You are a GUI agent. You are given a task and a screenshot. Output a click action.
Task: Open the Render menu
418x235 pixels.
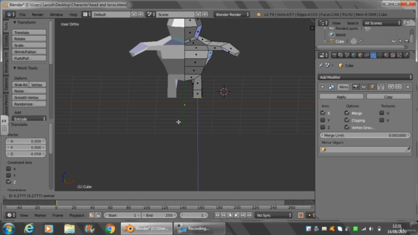point(38,14)
